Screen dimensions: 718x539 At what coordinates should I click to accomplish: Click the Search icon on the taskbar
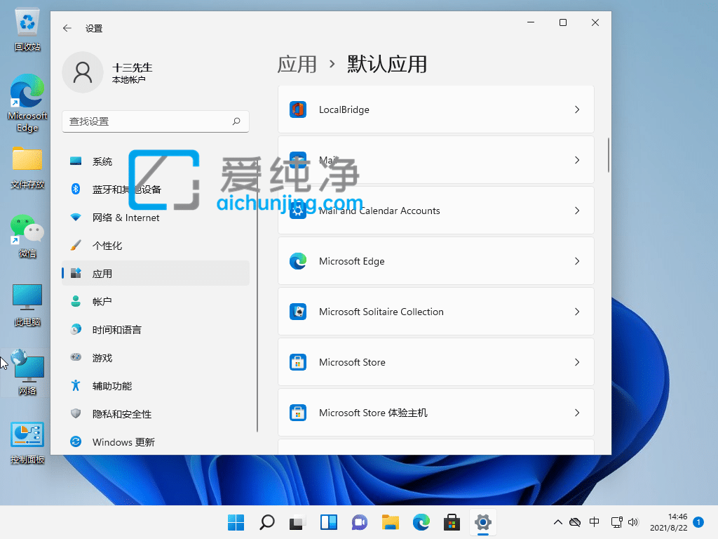click(266, 523)
